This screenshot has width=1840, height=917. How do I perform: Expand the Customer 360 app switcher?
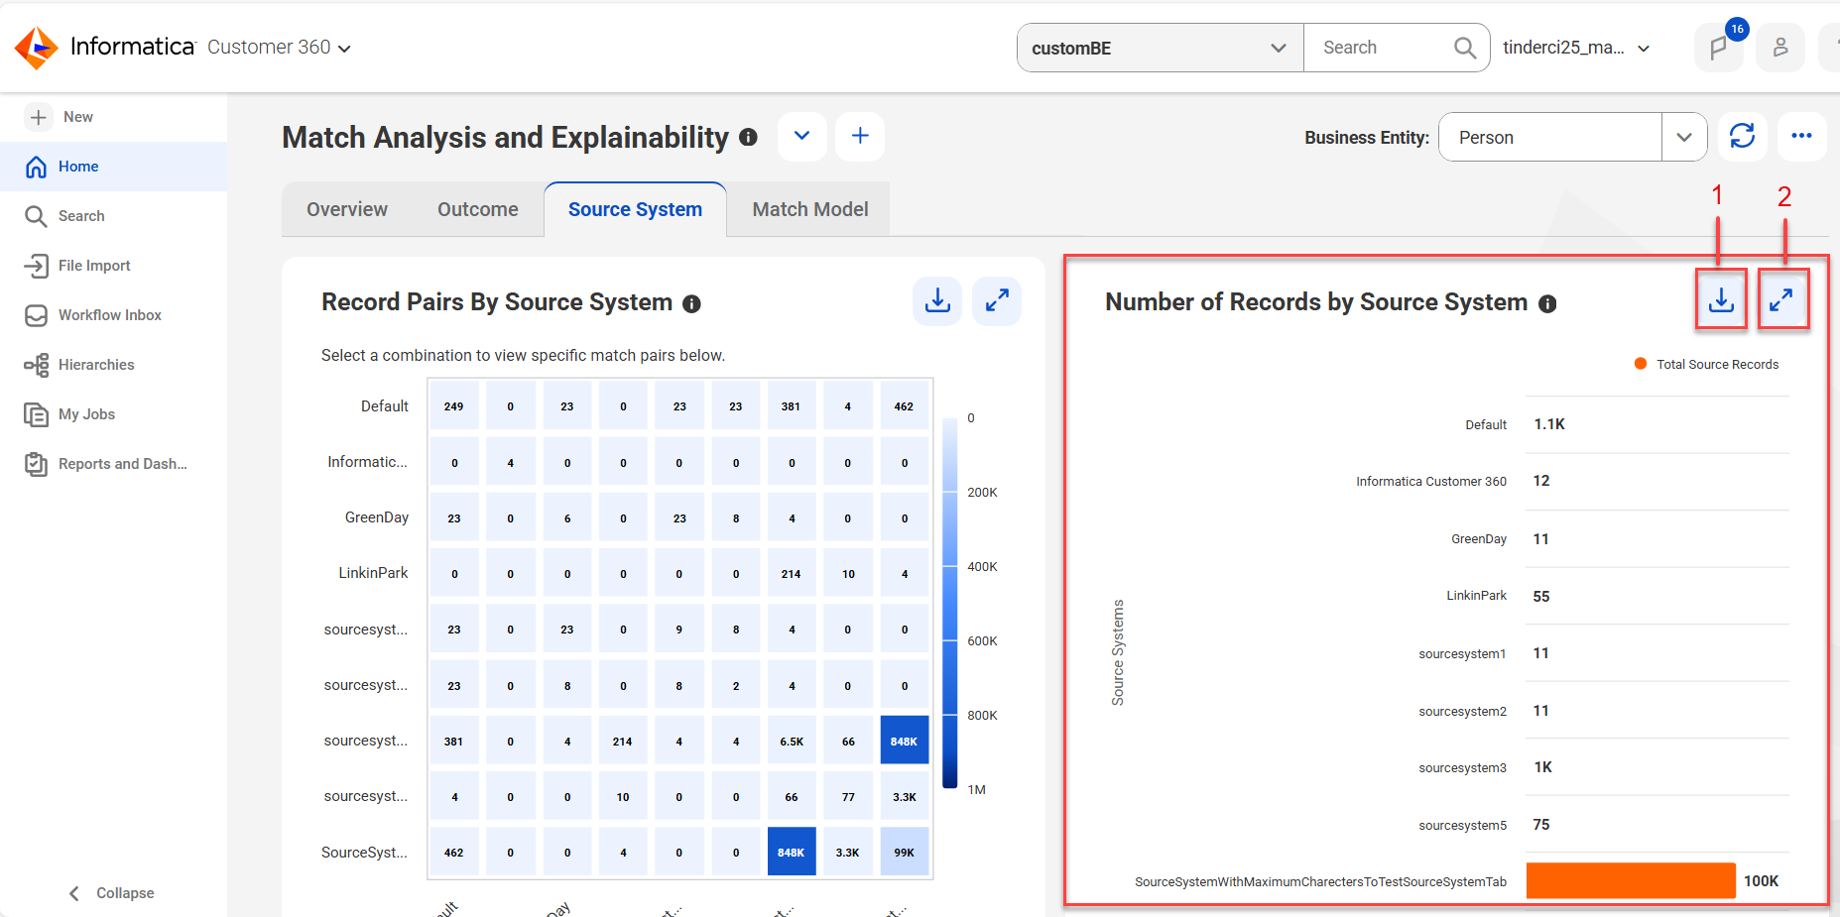[344, 49]
